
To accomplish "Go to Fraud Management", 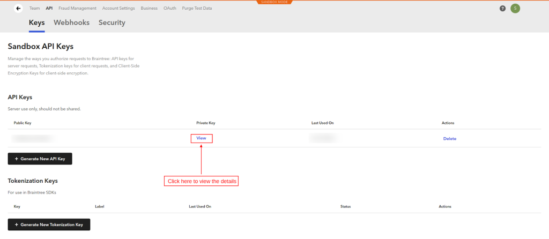I will coord(78,9).
